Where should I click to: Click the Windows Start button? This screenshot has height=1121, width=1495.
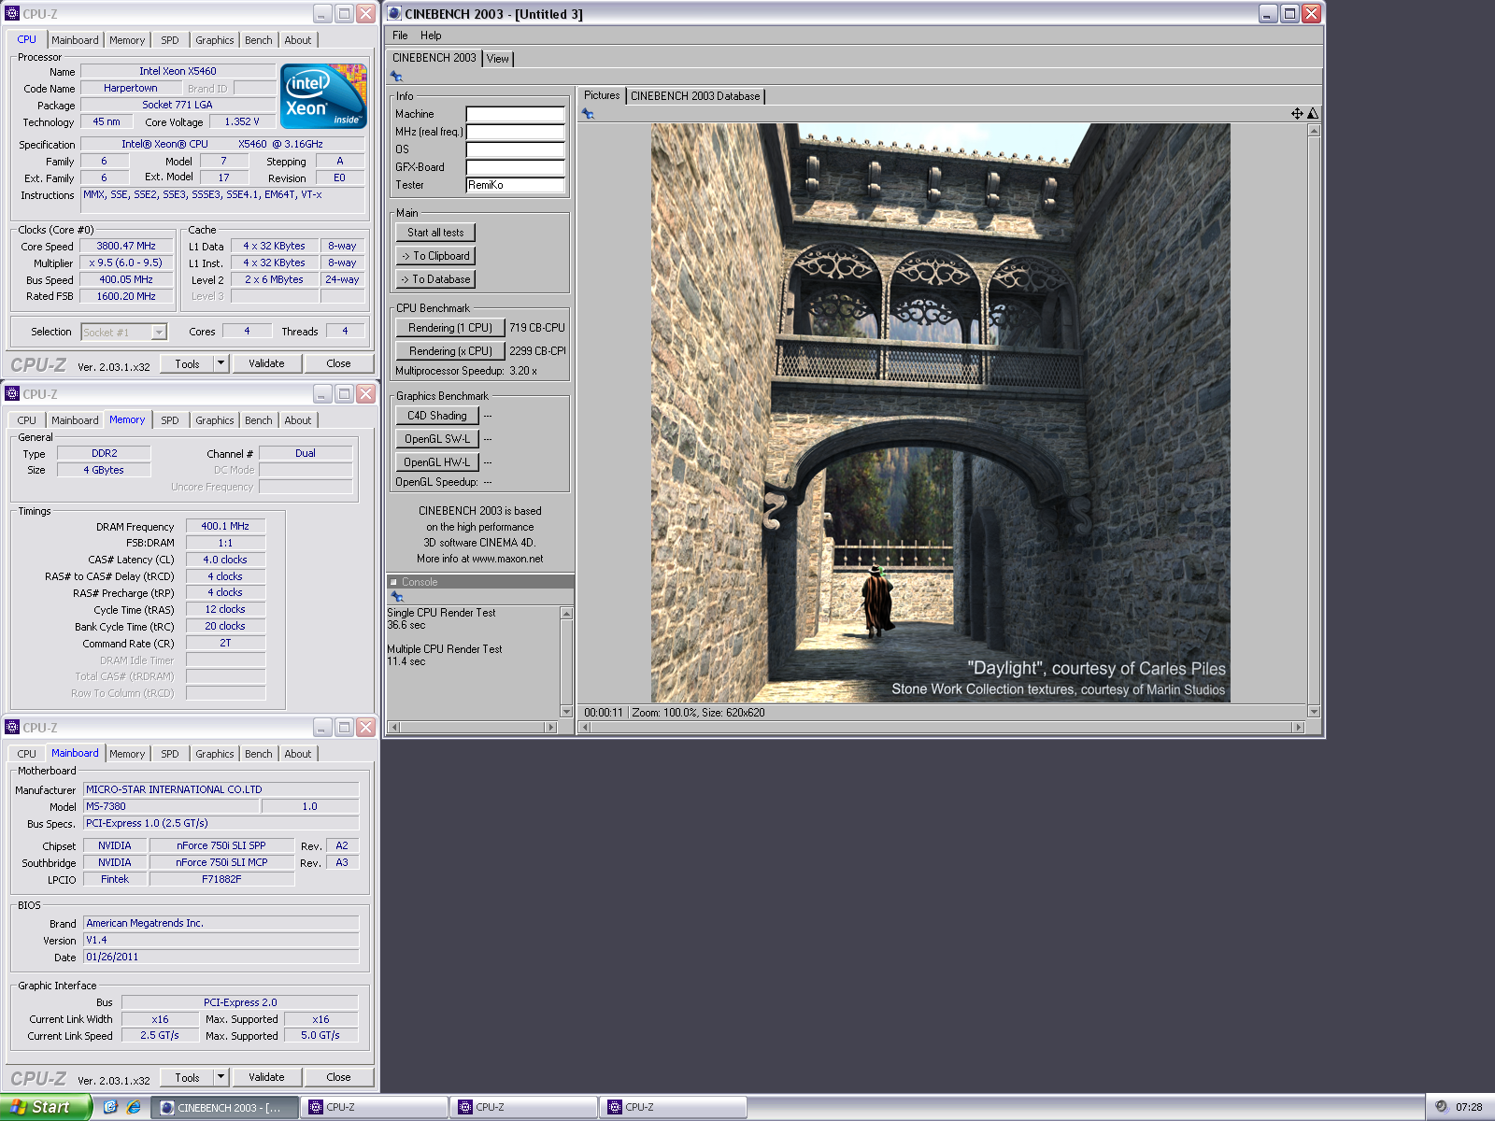(45, 1107)
